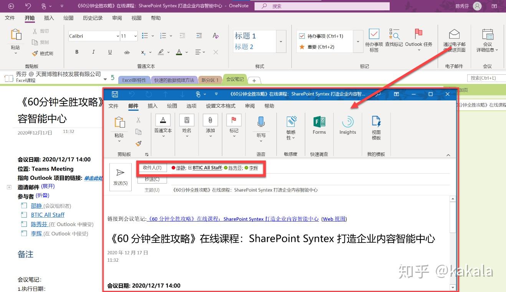Open the History (历史记录) tab in OneNote
506x292 pixels.
coord(93,18)
